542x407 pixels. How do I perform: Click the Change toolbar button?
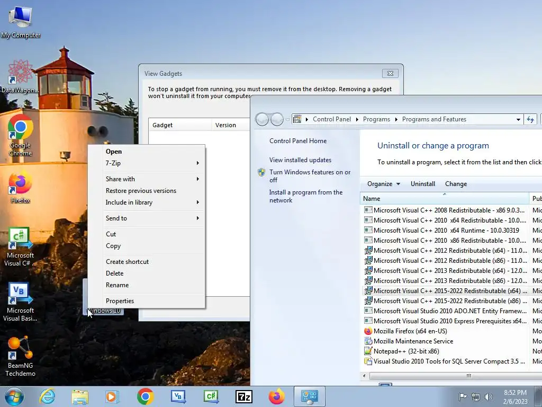click(x=456, y=184)
